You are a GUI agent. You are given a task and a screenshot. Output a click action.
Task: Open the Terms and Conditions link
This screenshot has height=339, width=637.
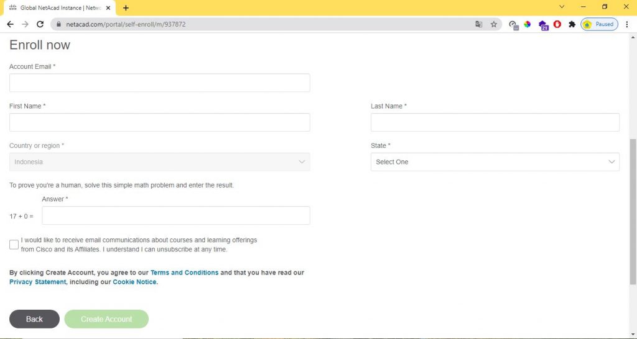point(184,273)
